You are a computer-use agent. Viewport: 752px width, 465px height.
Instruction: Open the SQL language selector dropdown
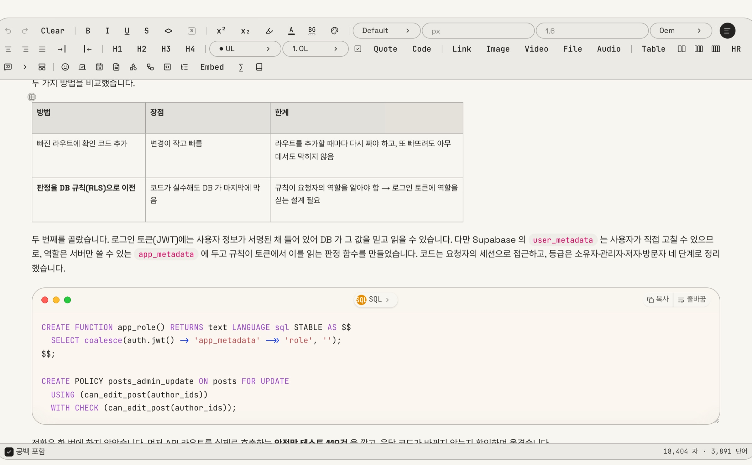click(376, 300)
